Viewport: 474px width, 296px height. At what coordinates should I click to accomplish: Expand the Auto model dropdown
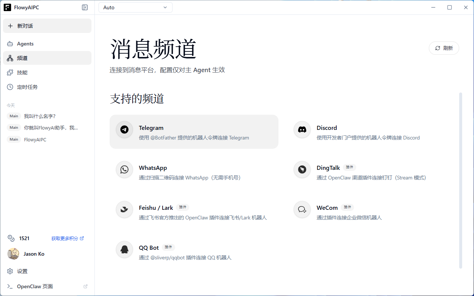point(135,7)
